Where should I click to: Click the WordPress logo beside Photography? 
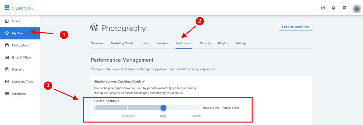click(94, 28)
